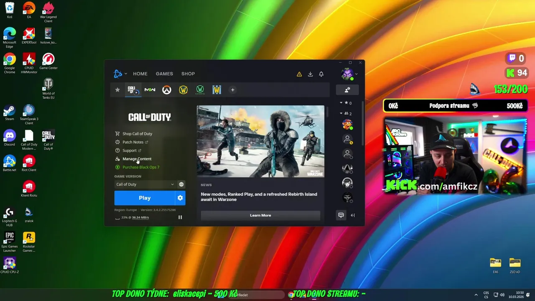Open the volume icon in system tray
Viewport: 535px width, 301px height.
pos(502,295)
